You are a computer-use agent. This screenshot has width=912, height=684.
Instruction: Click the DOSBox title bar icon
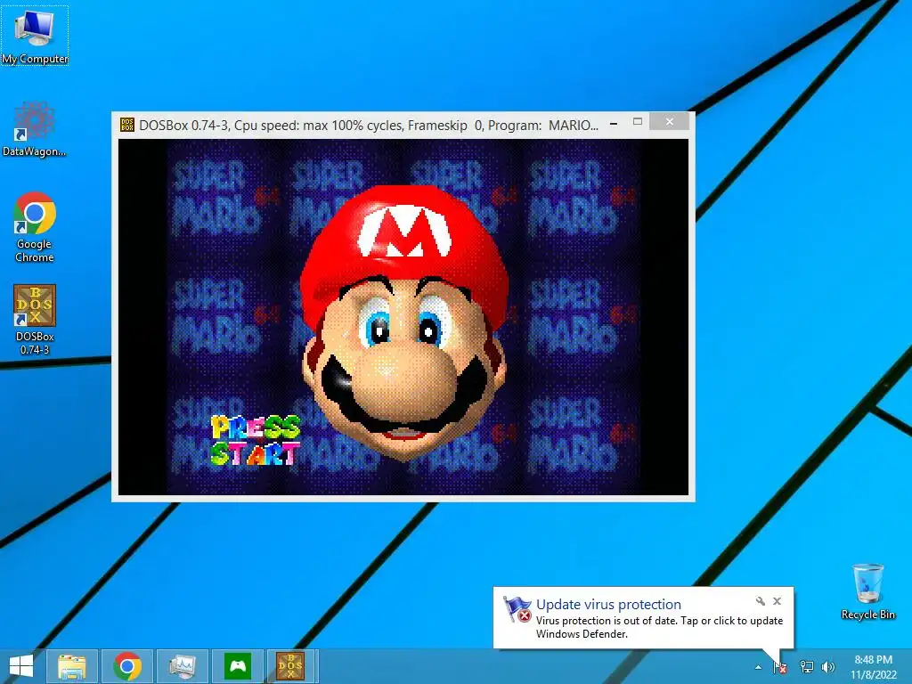tap(126, 125)
